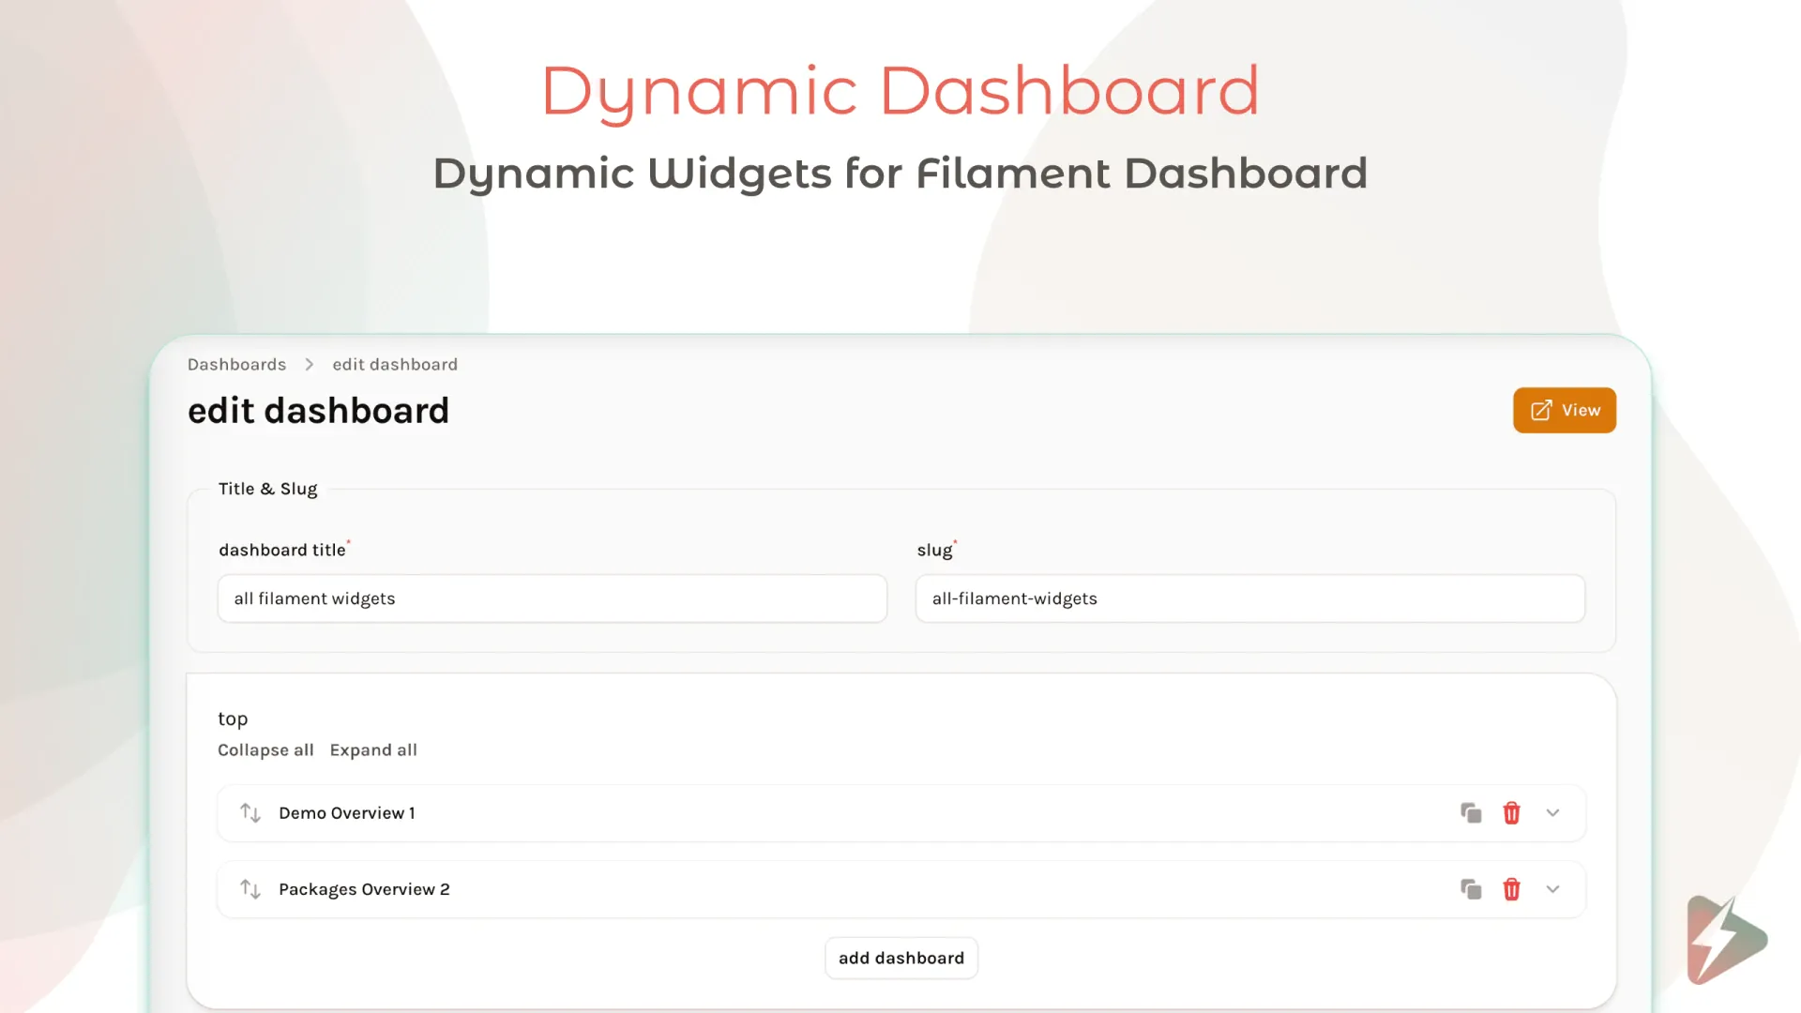Delete the Demo Overview 1 widget

[1511, 812]
